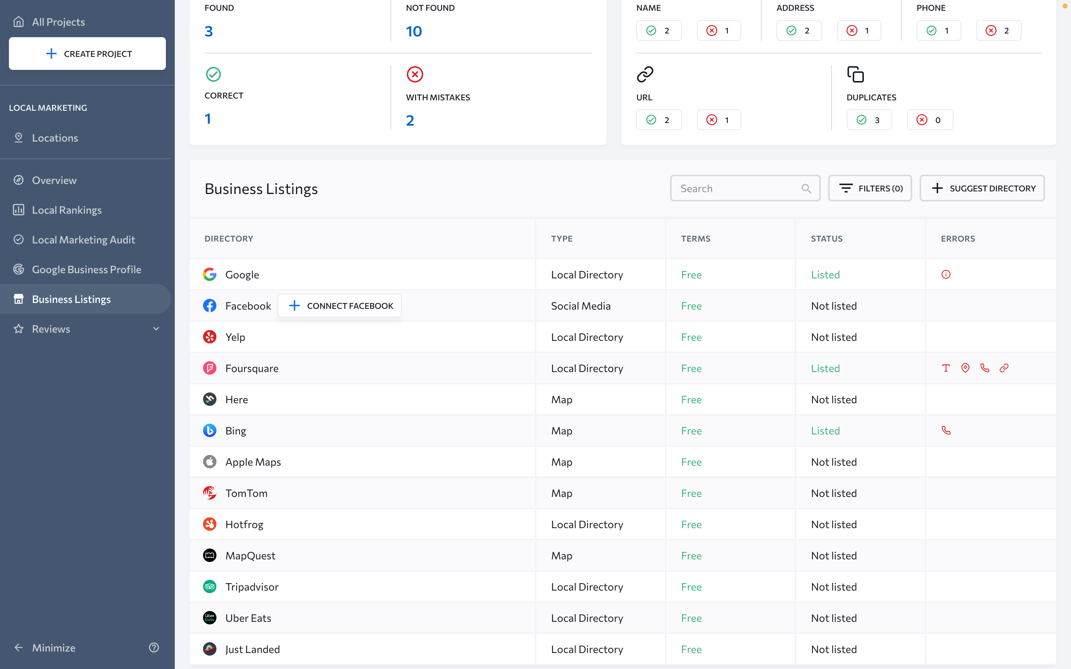The height and width of the screenshot is (669, 1071).
Task: Focus the listings Search field
Action: coord(737,188)
